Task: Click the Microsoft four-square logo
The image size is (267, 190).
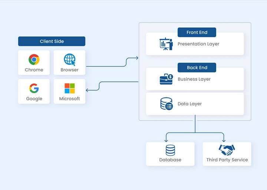Action: point(69,88)
